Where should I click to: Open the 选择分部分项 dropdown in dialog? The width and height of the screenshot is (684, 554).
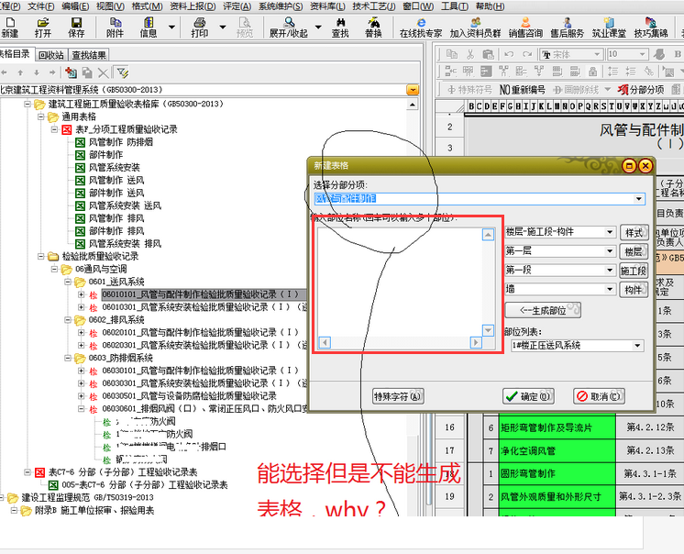639,198
